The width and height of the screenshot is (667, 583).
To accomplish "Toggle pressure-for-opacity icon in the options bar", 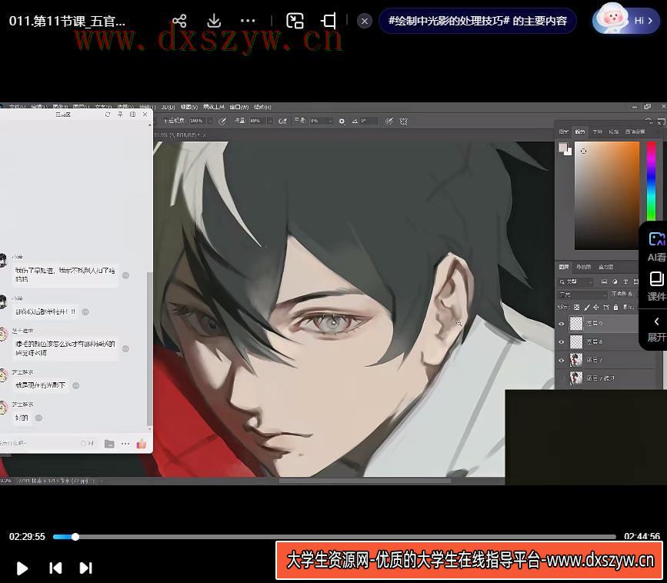I will click(x=222, y=122).
